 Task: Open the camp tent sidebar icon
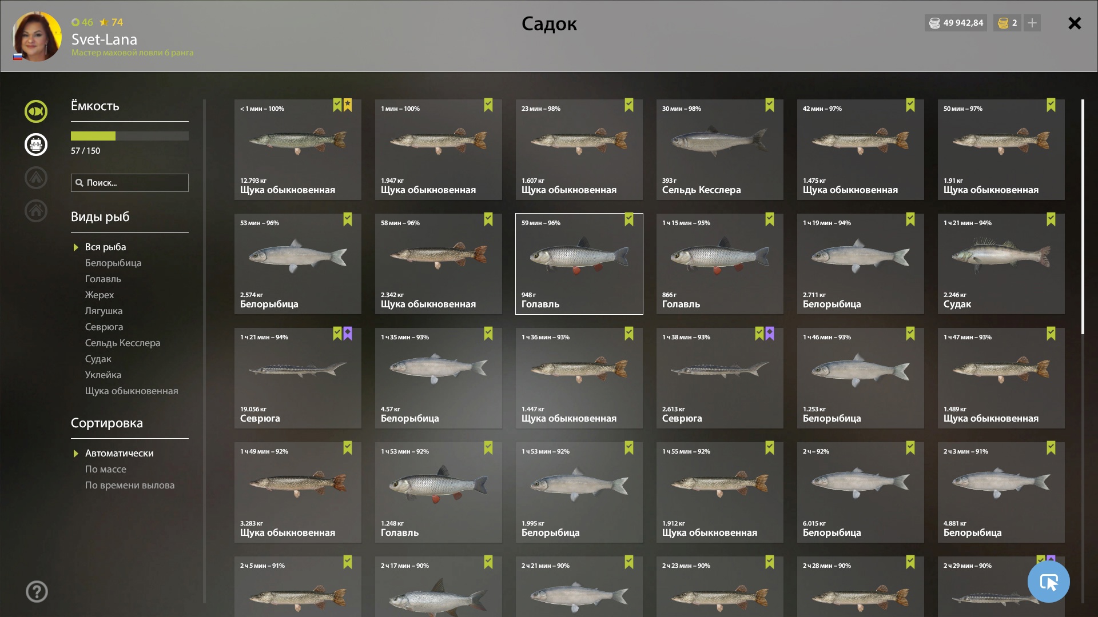click(35, 178)
